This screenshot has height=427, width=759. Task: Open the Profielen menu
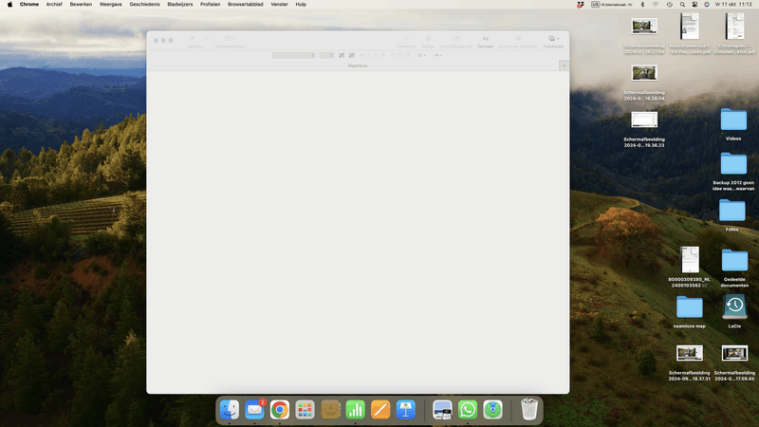point(210,5)
